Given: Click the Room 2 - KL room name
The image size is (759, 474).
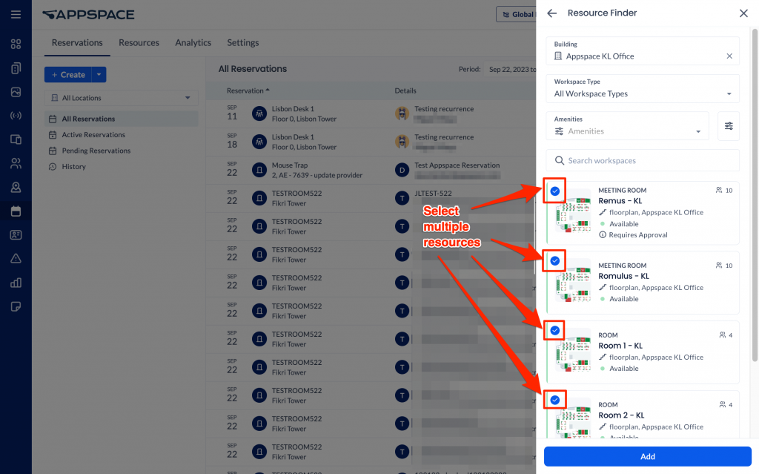Looking at the screenshot, I should [x=621, y=415].
